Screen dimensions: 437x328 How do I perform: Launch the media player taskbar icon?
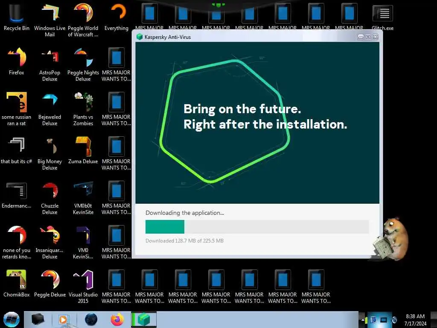(x=63, y=319)
